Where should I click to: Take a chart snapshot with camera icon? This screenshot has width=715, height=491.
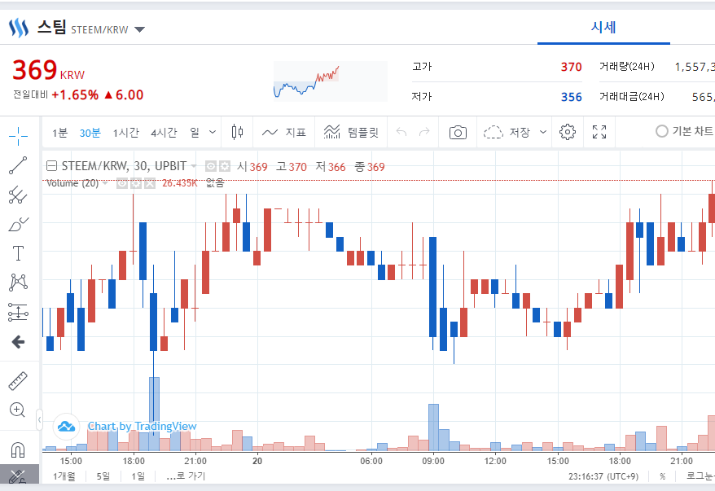(x=458, y=132)
